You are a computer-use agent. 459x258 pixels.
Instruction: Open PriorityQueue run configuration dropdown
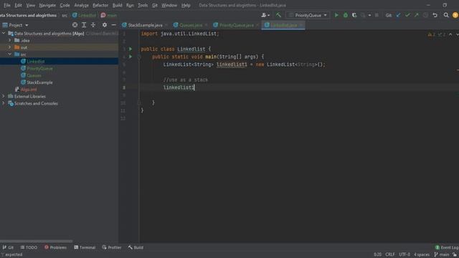308,15
